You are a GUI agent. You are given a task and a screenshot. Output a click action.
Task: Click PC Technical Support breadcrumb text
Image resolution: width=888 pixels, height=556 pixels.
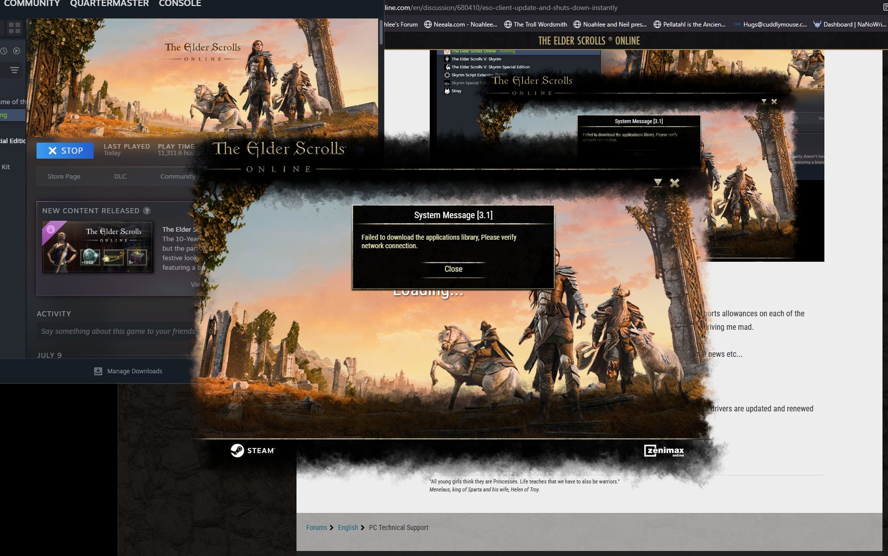(399, 527)
